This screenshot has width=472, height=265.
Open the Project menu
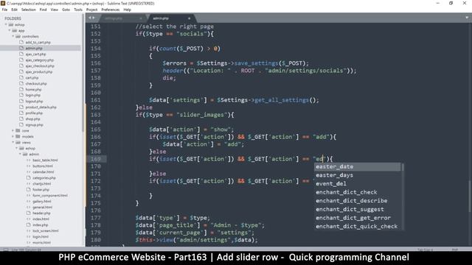tap(91, 10)
